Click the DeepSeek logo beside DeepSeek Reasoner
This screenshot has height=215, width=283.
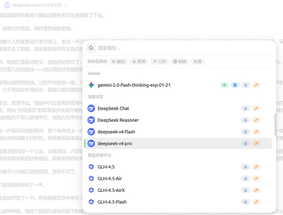91,120
